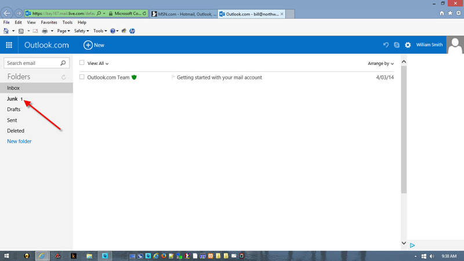Tick the Outlook.com Team message checkbox

click(x=82, y=77)
